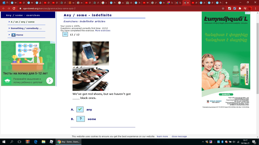Click 'close message' on cookie banner

(179, 136)
